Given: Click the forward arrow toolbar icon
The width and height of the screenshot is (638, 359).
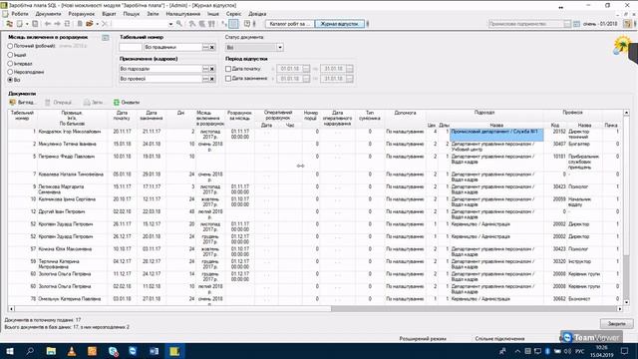Looking at the screenshot, I should [58, 24].
